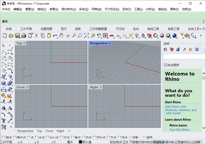206x144 pixels.
Task: Toggle the 自动更新 checkbox
Action: (165, 65)
